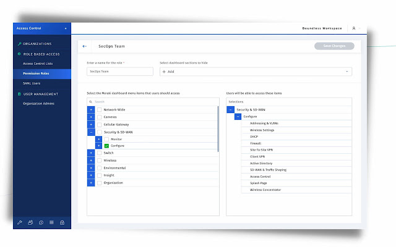Check the Security & SD-WAN checkbox
Image resolution: width=396 pixels, height=247 pixels.
click(100, 132)
